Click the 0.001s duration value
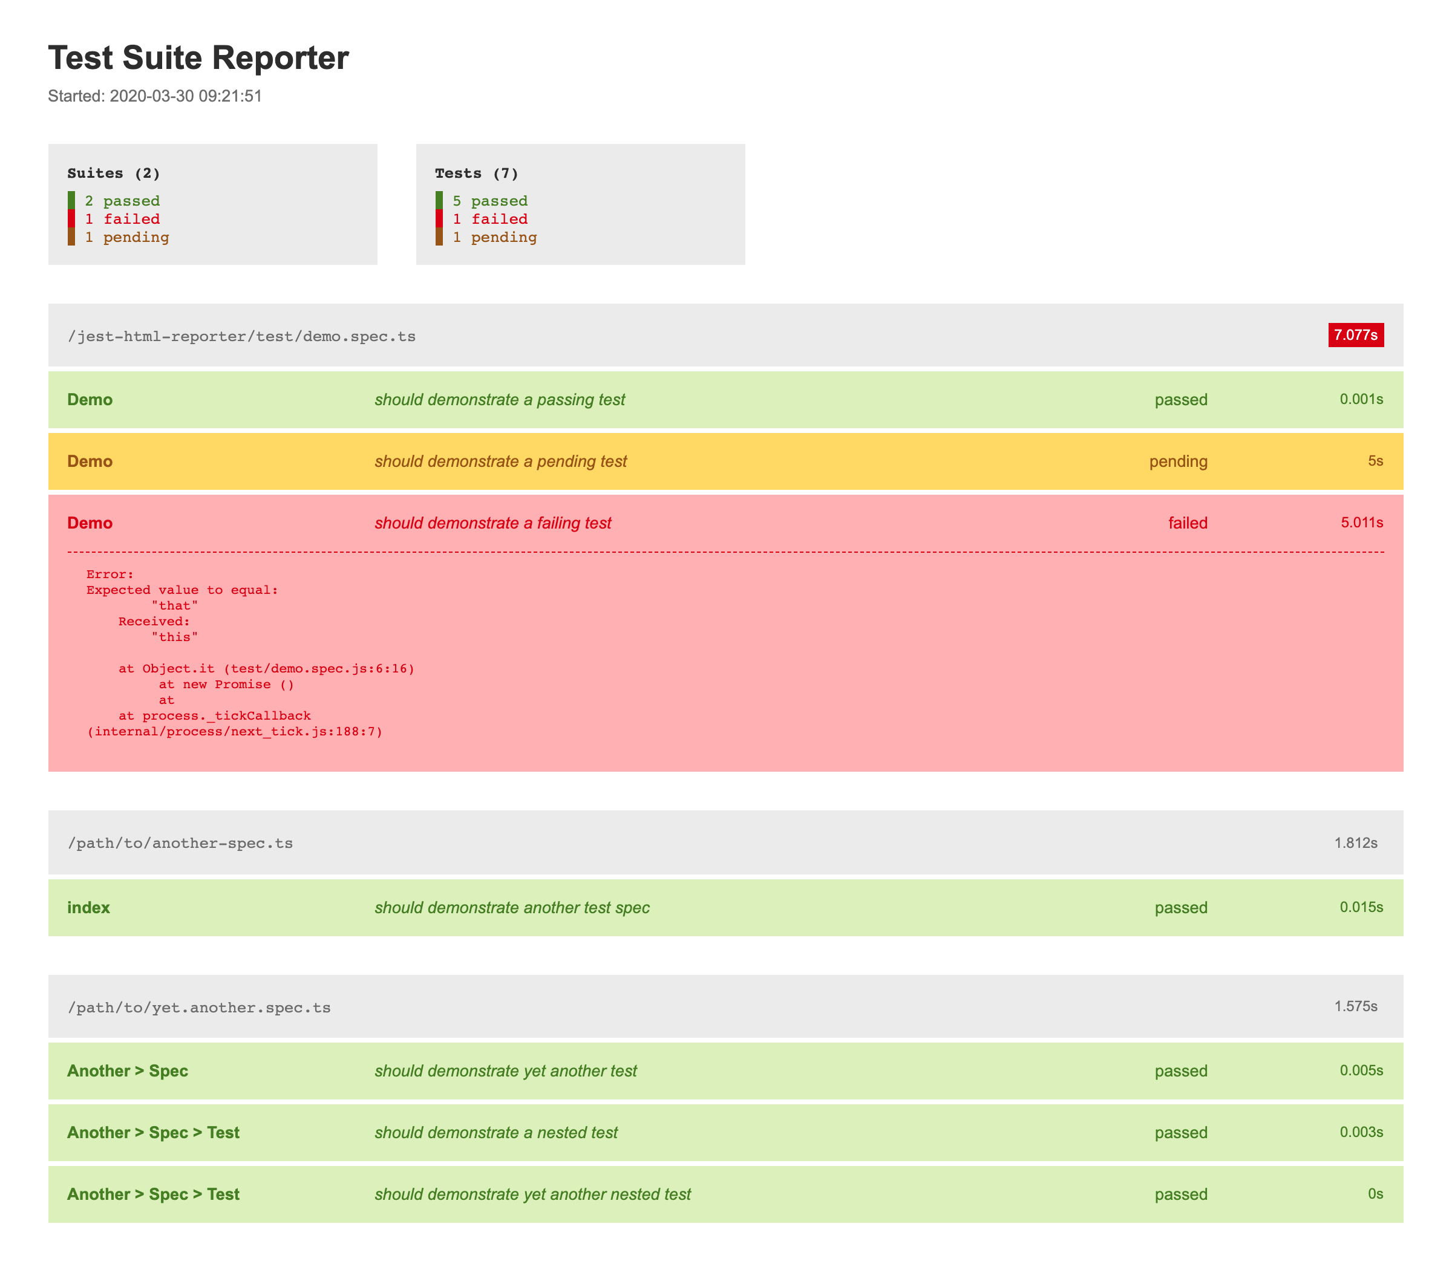 tap(1361, 400)
